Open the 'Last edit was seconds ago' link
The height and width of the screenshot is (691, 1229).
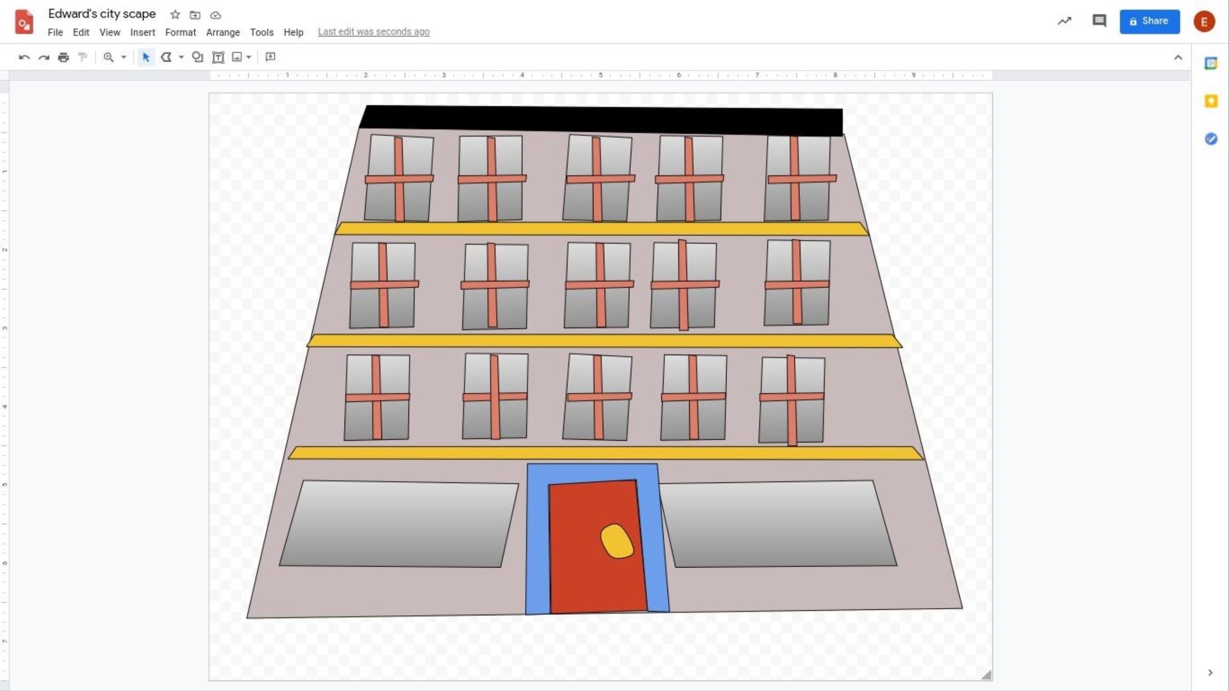[x=374, y=32]
